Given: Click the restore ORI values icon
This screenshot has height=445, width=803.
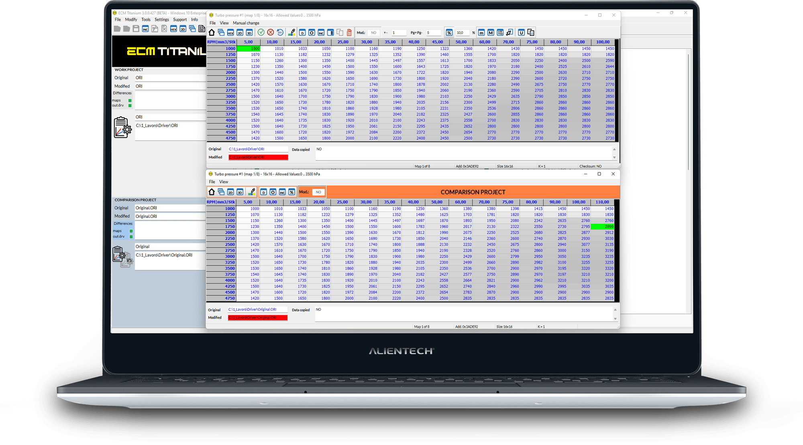Looking at the screenshot, I should pos(280,33).
